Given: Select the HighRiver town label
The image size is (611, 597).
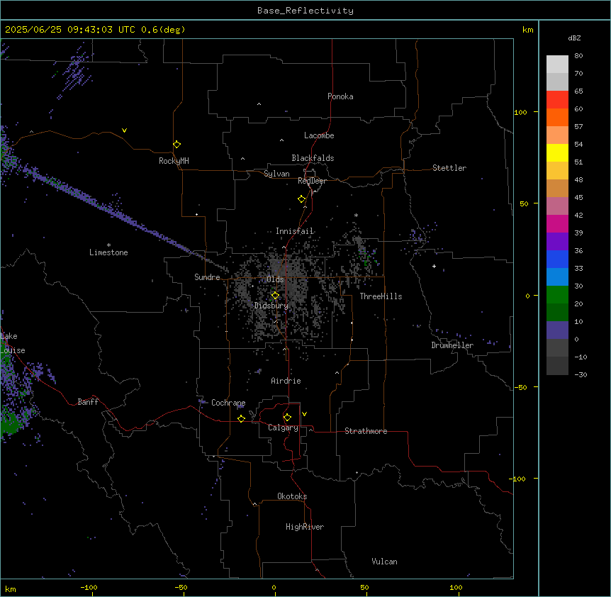Looking at the screenshot, I should (x=305, y=527).
